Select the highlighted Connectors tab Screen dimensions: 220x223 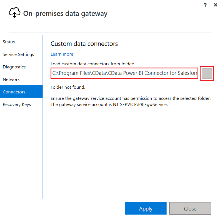(x=14, y=92)
